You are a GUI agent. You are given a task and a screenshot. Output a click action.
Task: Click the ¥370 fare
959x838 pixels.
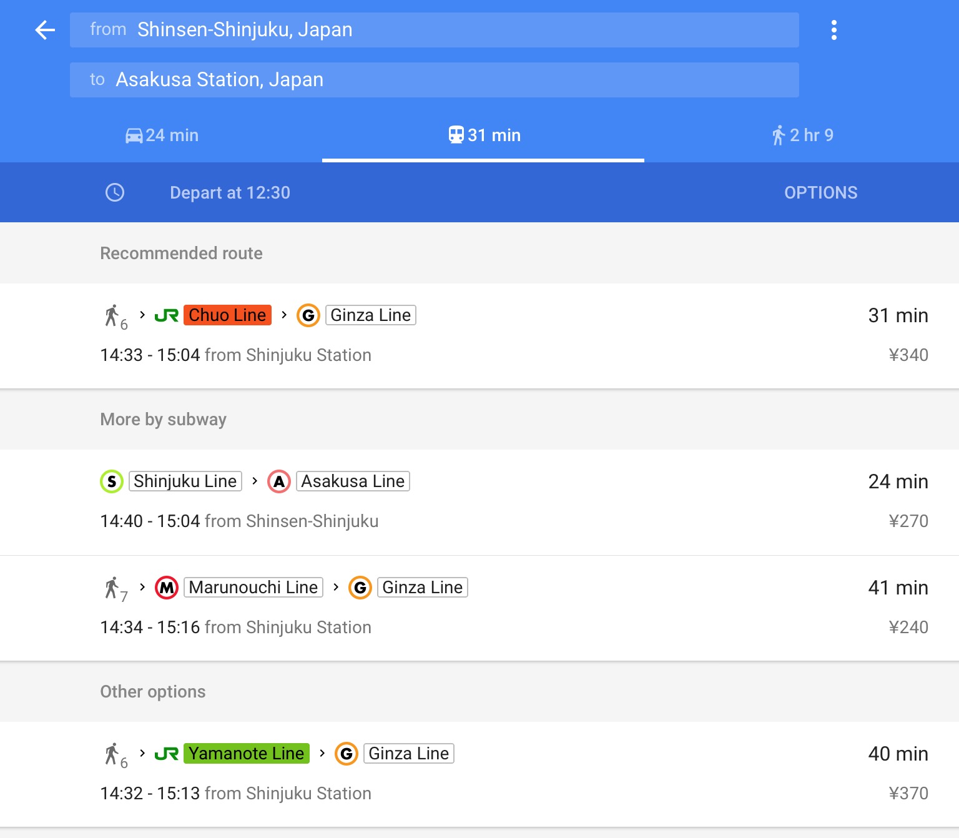[x=908, y=794]
